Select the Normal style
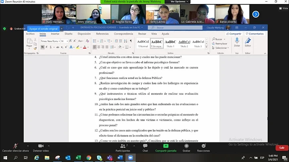Screen dimensions: 289x162 tap(143, 43)
